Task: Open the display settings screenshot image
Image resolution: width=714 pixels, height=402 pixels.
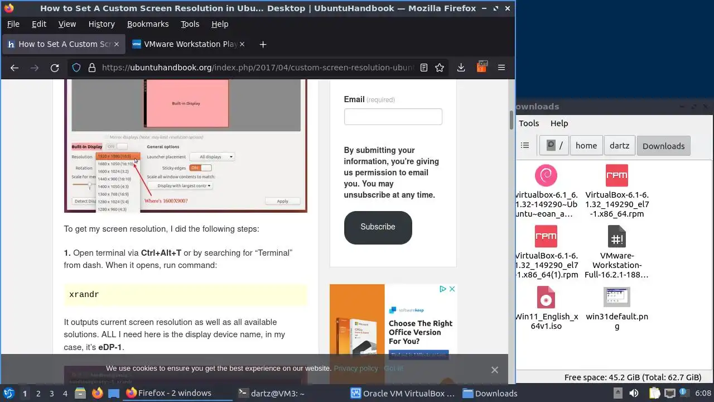Action: [x=185, y=145]
